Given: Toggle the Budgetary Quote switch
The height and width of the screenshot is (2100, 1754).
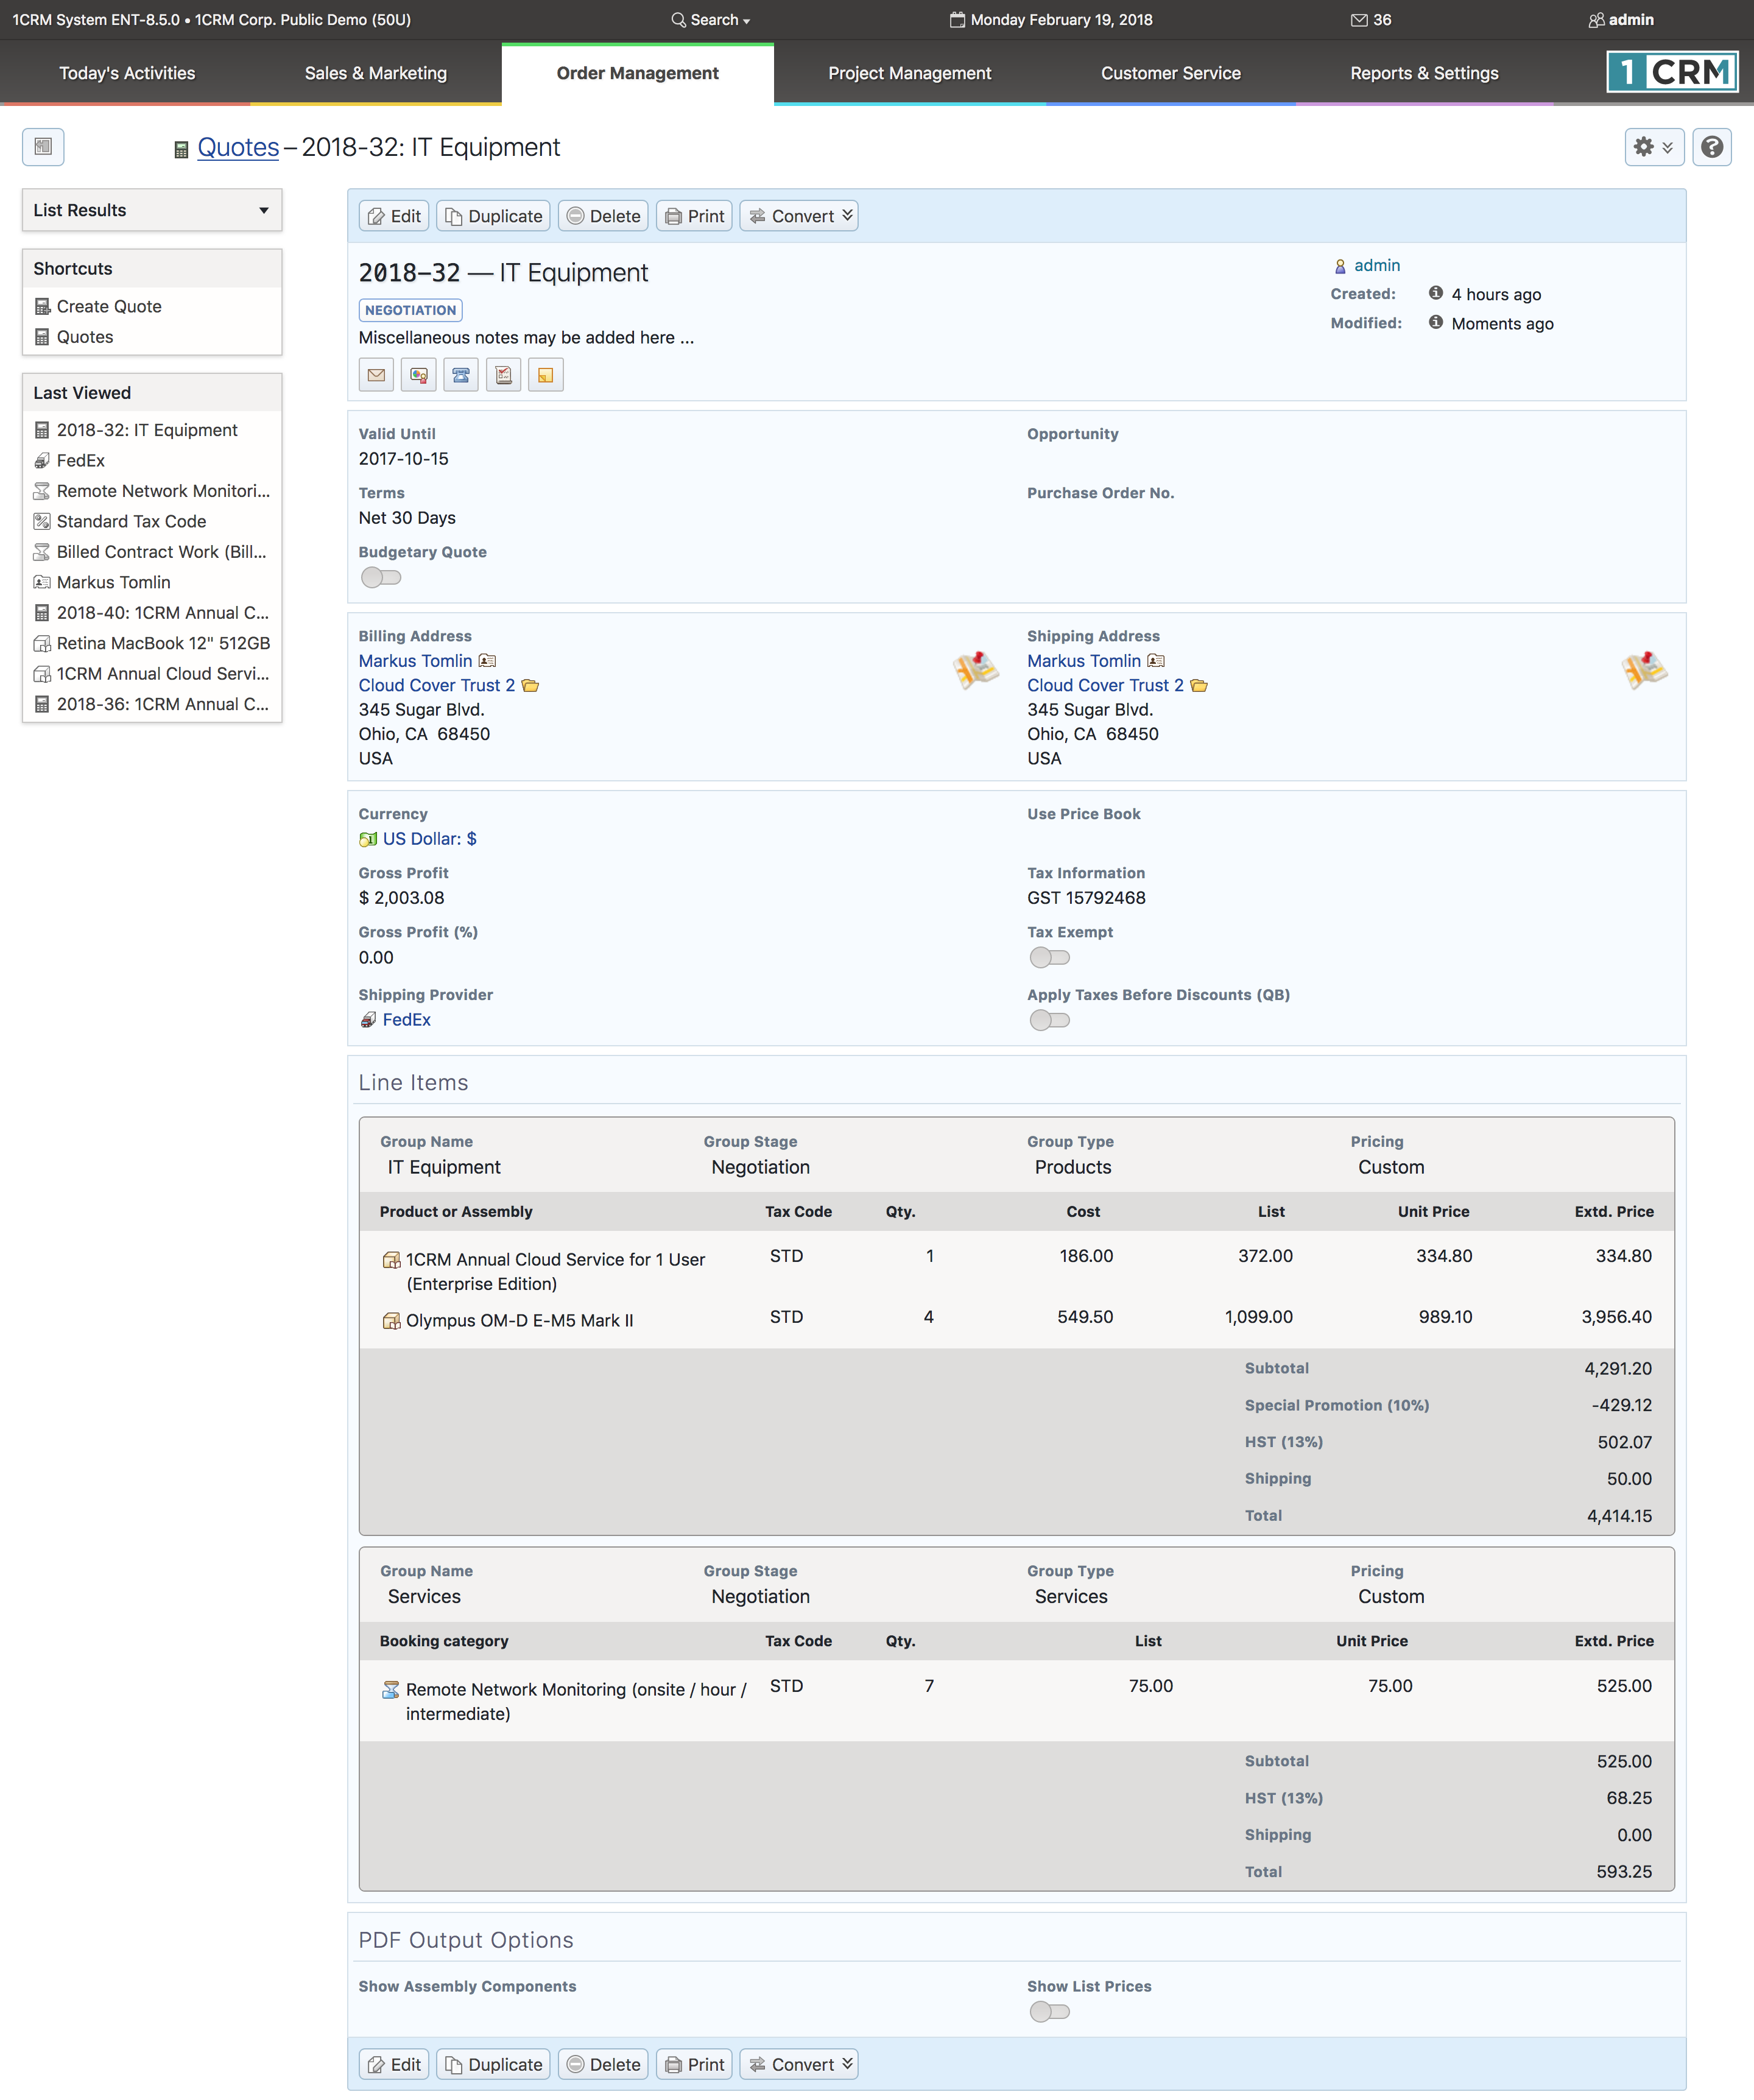Looking at the screenshot, I should click(x=380, y=577).
